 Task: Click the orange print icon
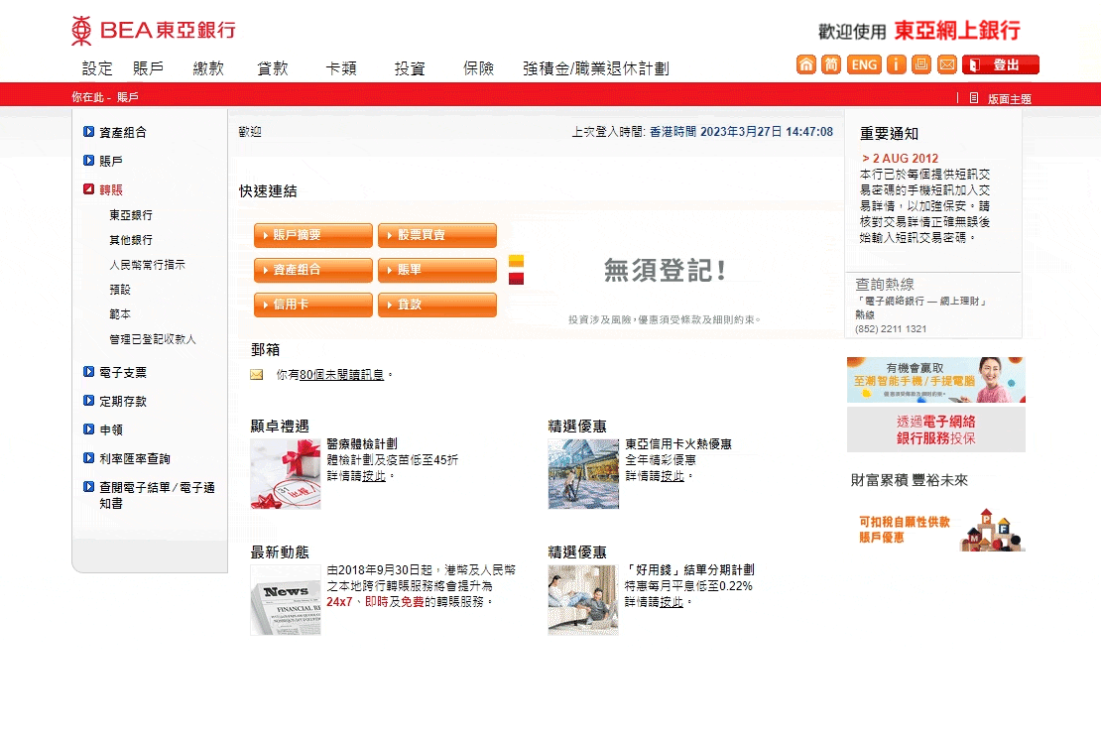click(921, 64)
